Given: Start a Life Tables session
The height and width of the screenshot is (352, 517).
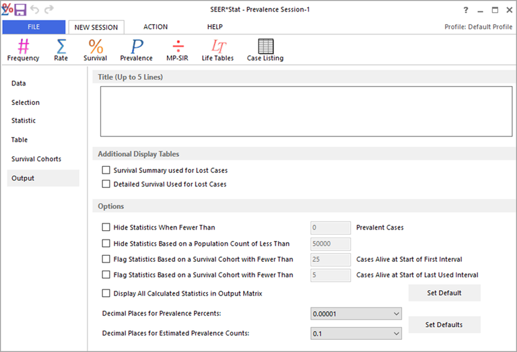Looking at the screenshot, I should coord(217,50).
